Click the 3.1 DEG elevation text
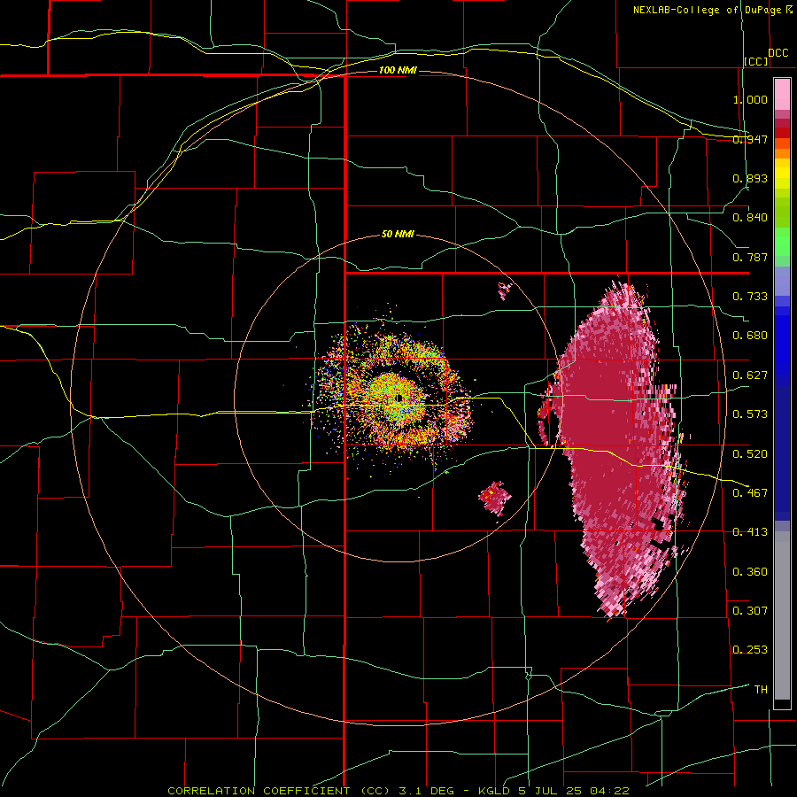Viewport: 797px width, 797px height. [x=427, y=791]
